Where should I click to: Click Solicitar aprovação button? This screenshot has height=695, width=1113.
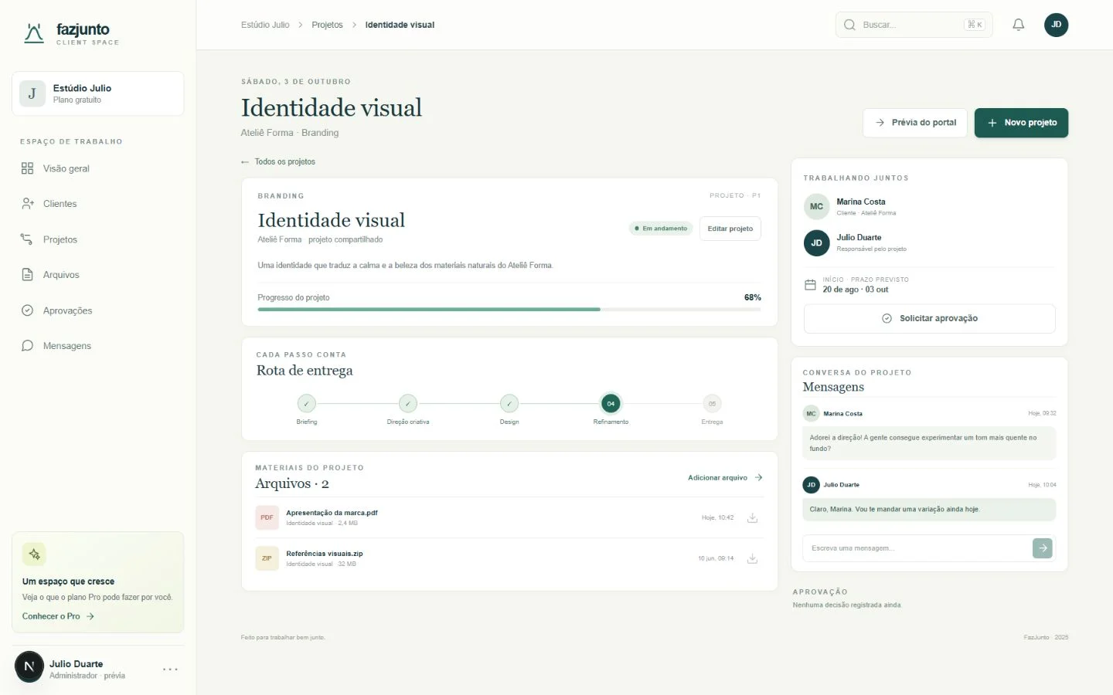tap(930, 318)
